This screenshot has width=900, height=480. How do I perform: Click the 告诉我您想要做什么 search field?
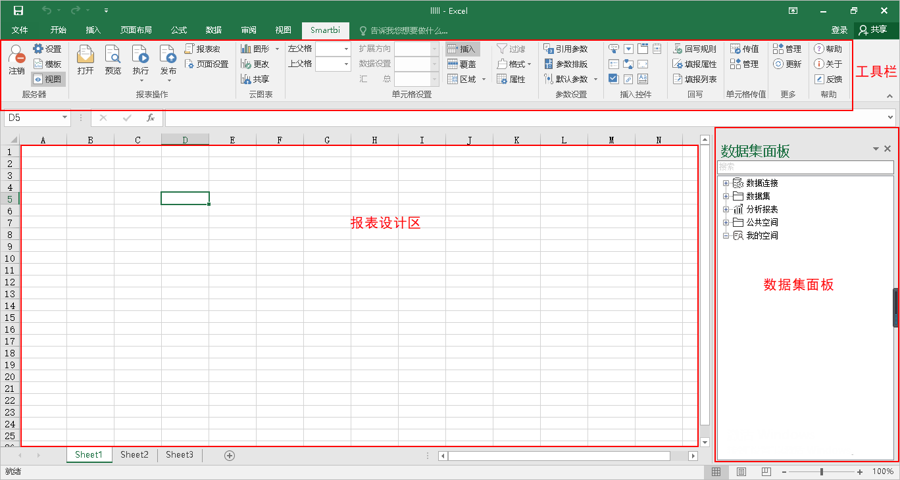[x=403, y=30]
